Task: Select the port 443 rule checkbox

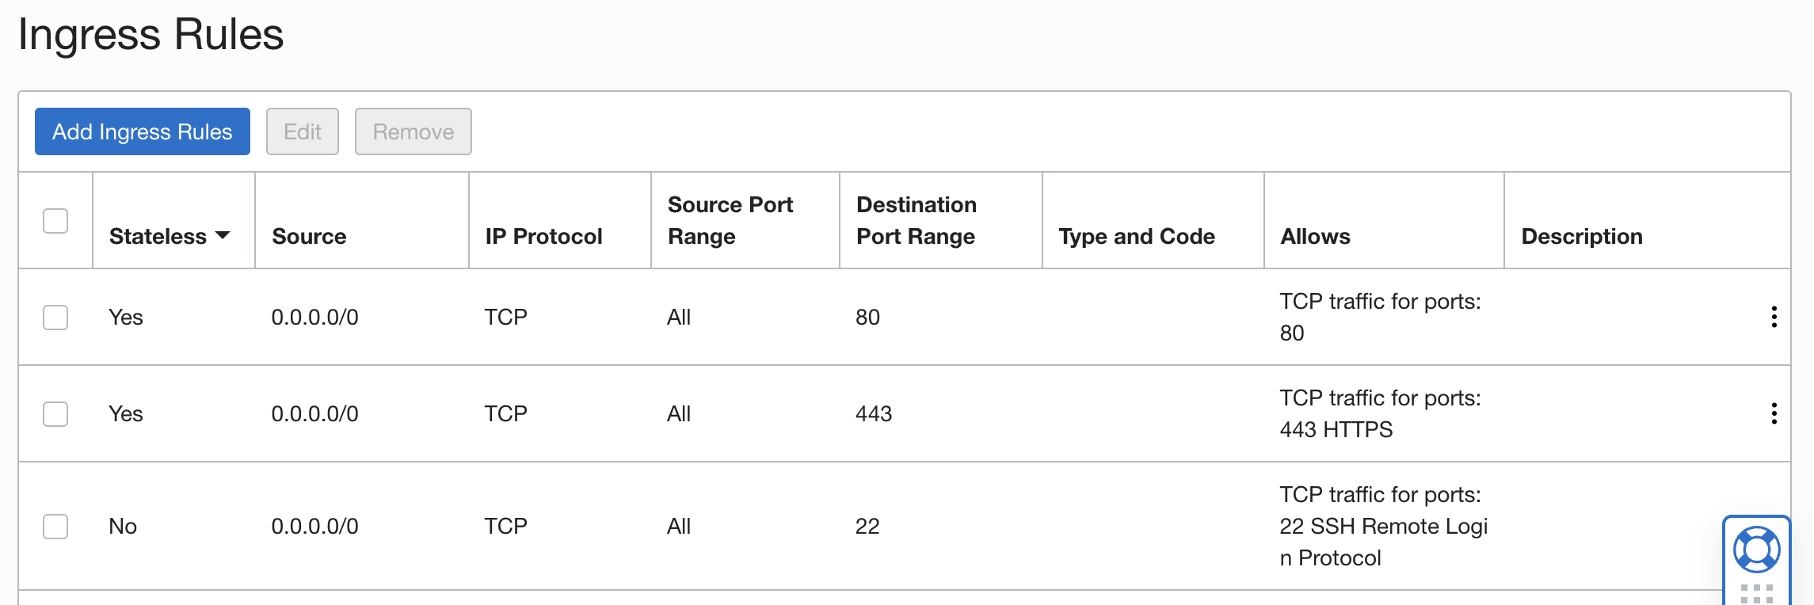Action: (55, 414)
